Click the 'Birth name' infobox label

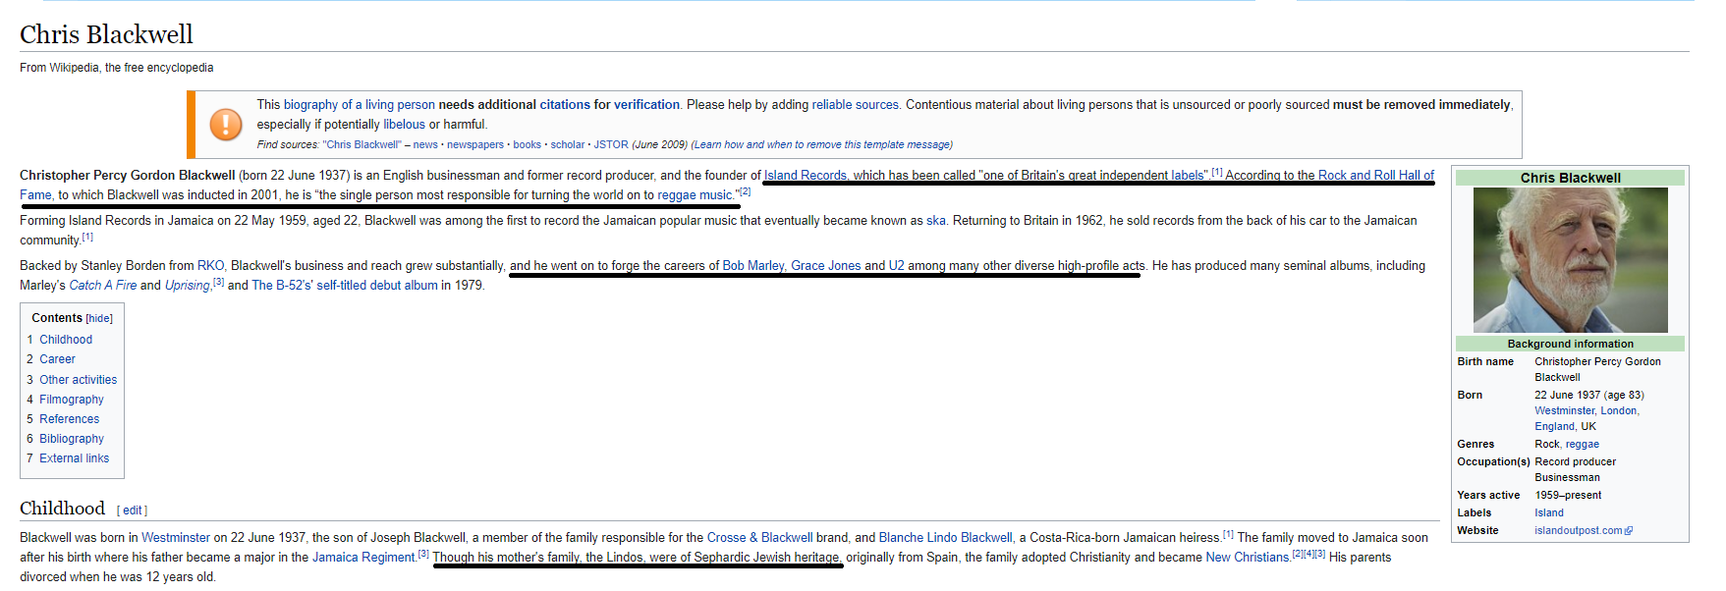coord(1485,362)
